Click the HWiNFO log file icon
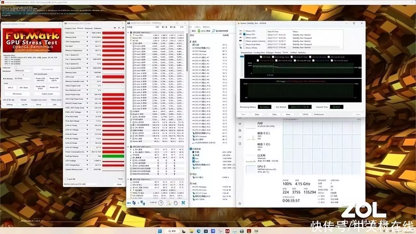The image size is (416, 234). point(169,202)
